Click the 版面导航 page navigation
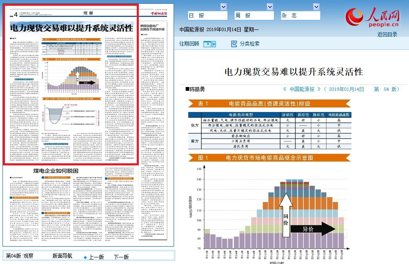409x264 pixels. tap(62, 256)
